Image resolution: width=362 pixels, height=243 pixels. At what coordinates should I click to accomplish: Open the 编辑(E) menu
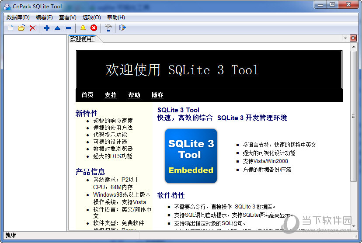[x=44, y=17]
